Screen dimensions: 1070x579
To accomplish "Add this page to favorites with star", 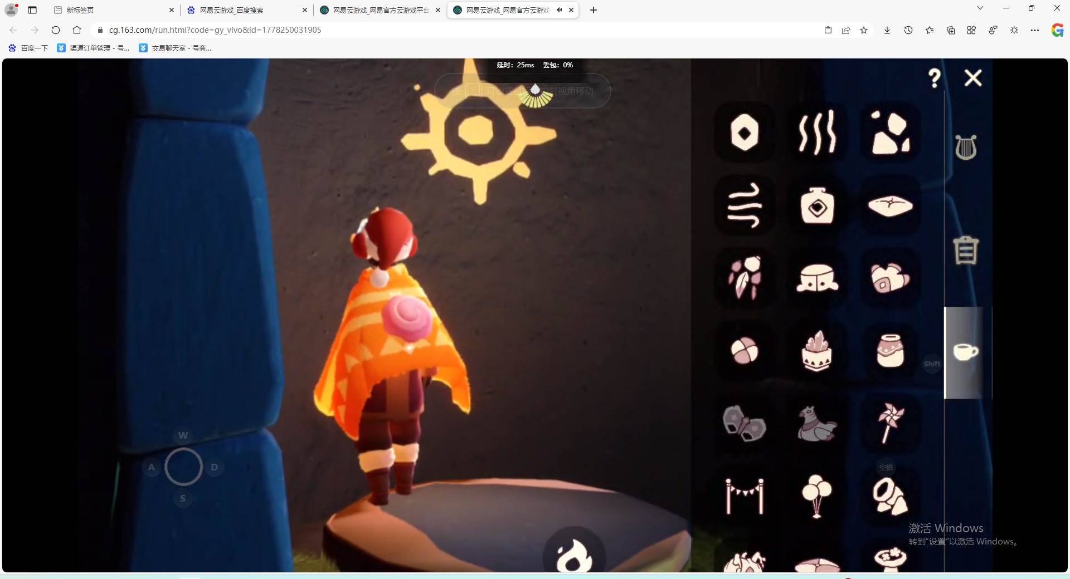I will click(864, 30).
